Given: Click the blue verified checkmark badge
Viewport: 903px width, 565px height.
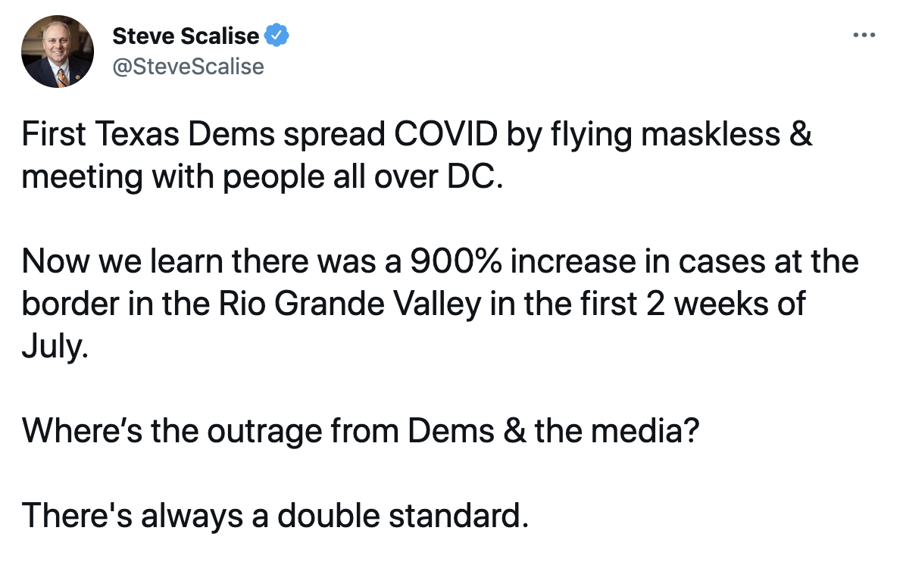Looking at the screenshot, I should pyautogui.click(x=277, y=36).
